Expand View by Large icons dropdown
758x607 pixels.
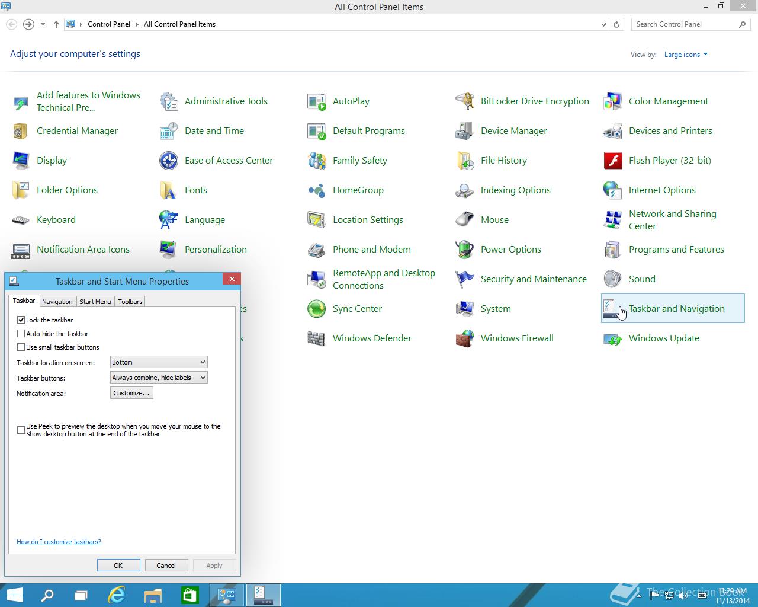686,55
